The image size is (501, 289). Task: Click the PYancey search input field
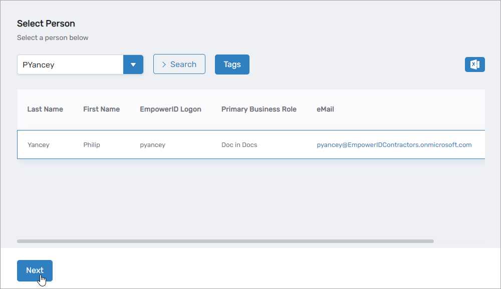tap(70, 64)
